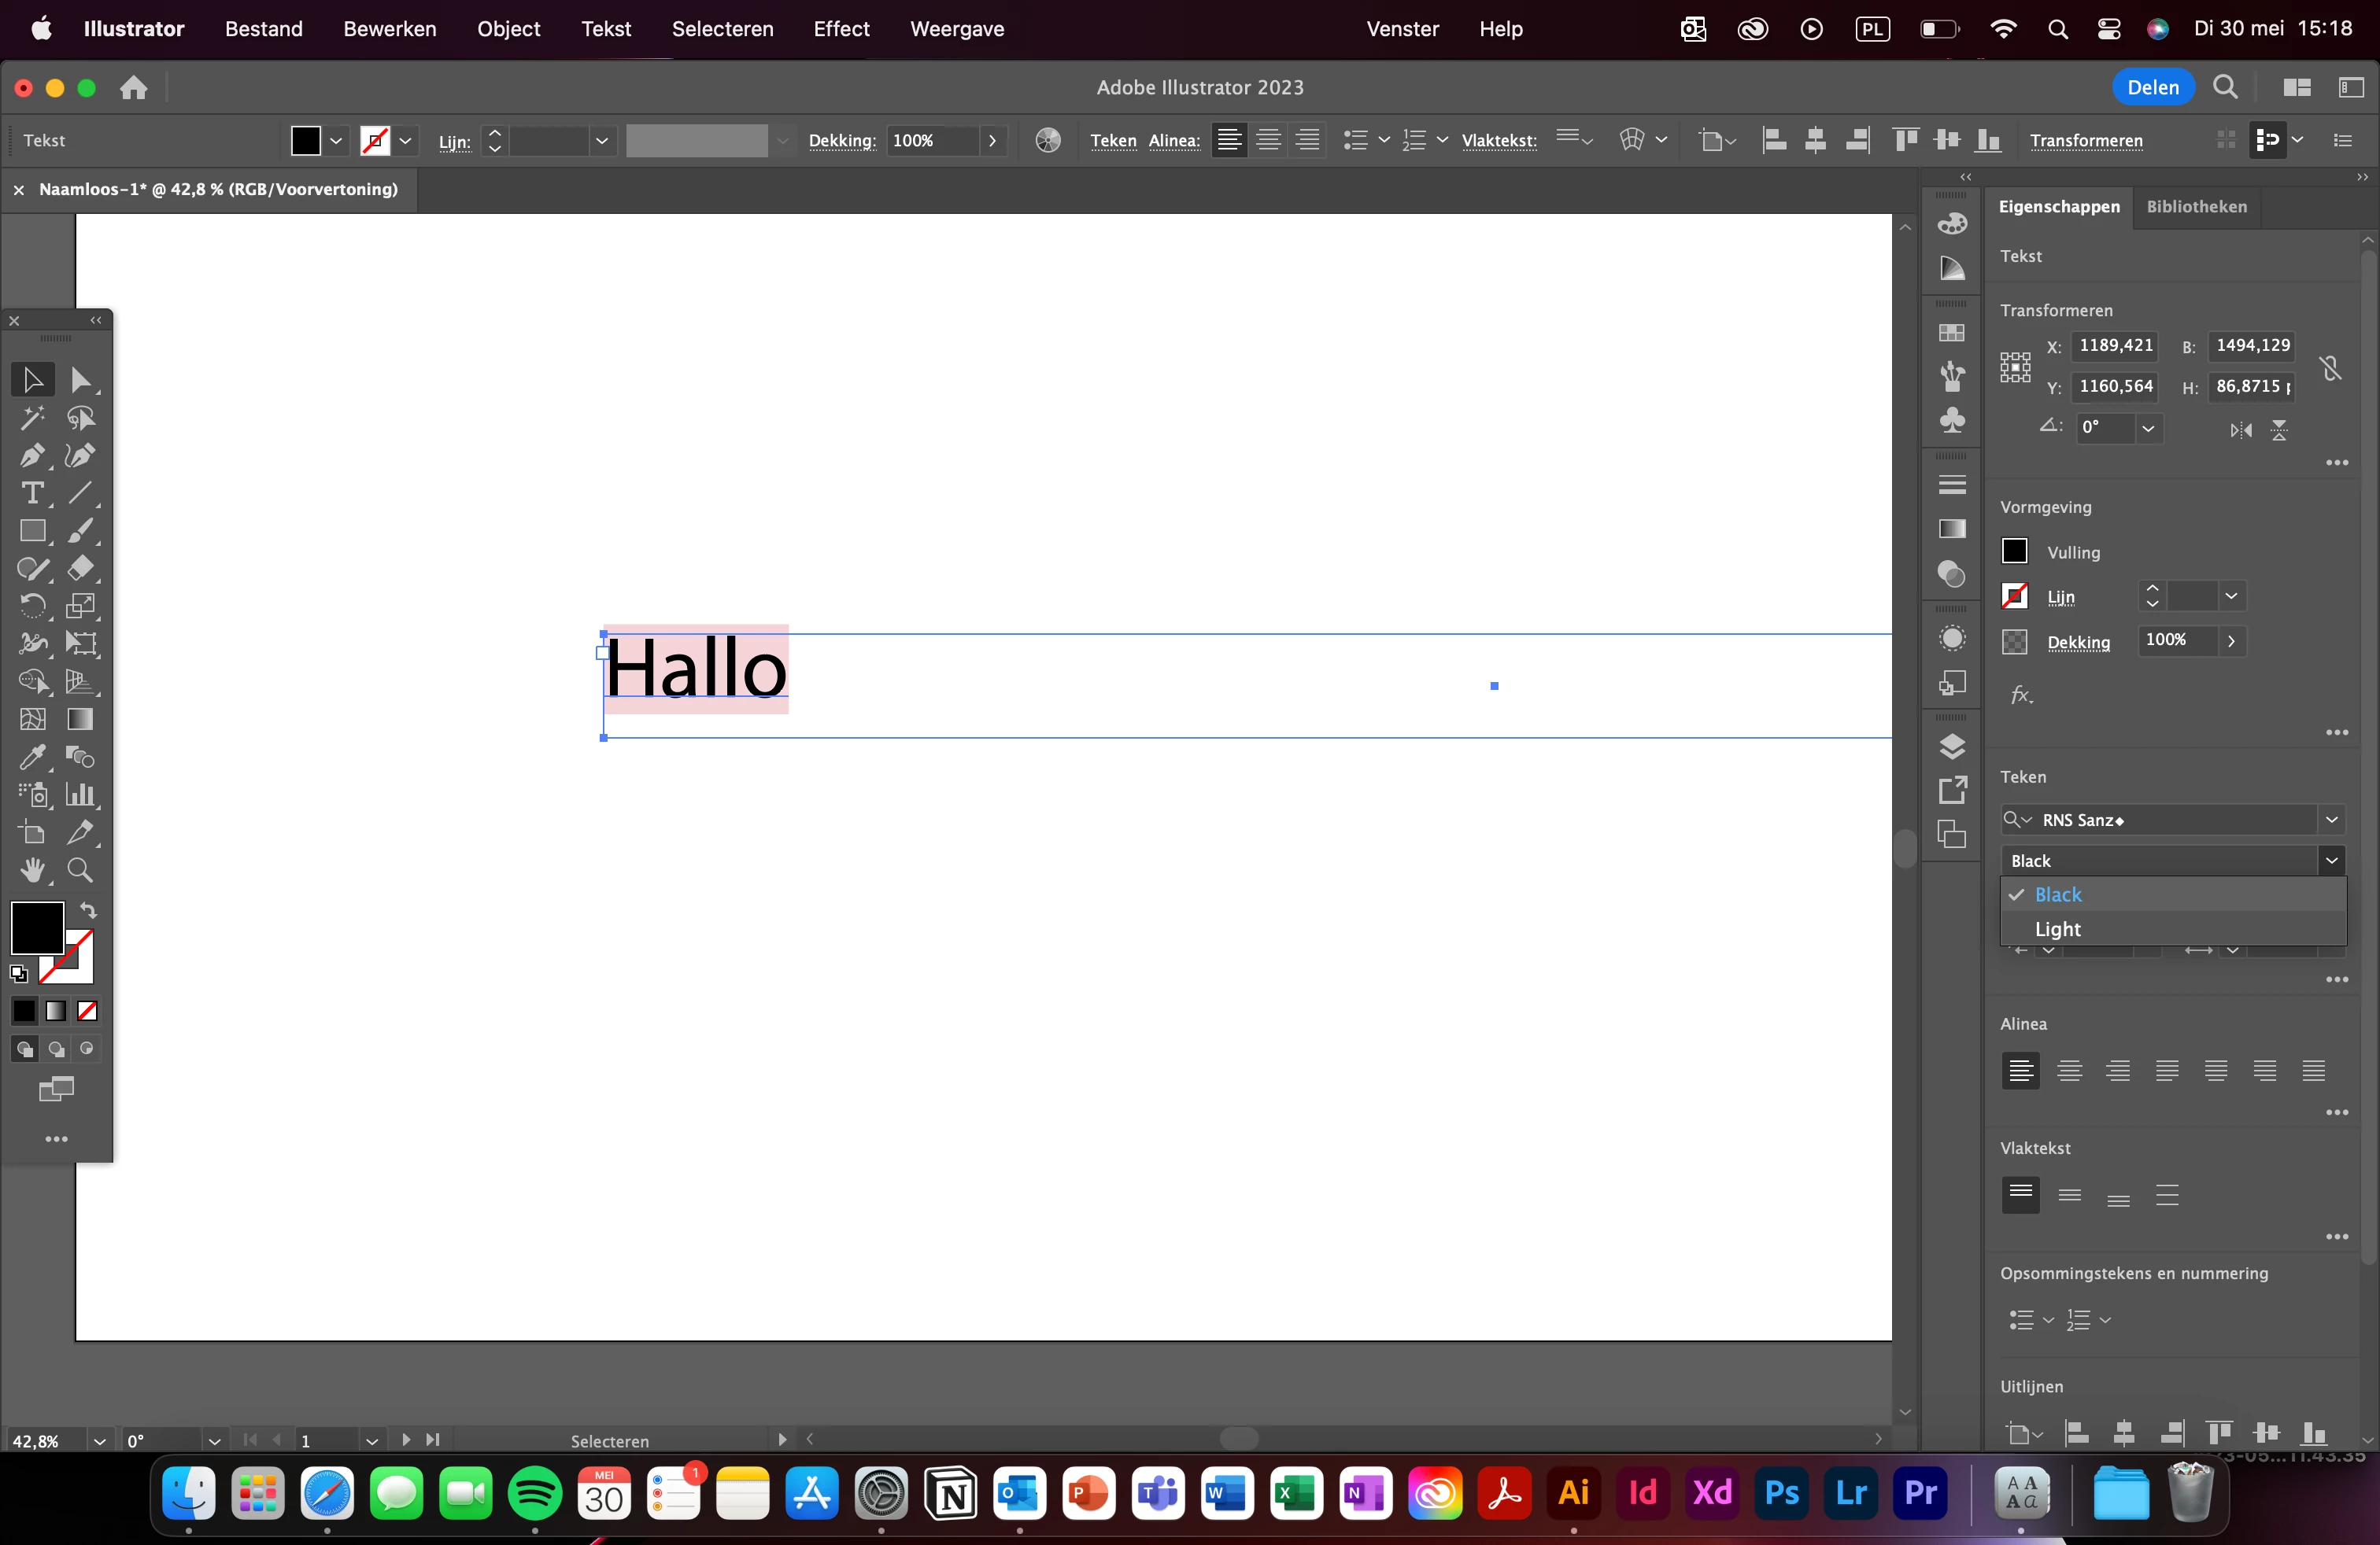
Task: Open the RNS Sanz font family dropdown
Action: [x=2331, y=820]
